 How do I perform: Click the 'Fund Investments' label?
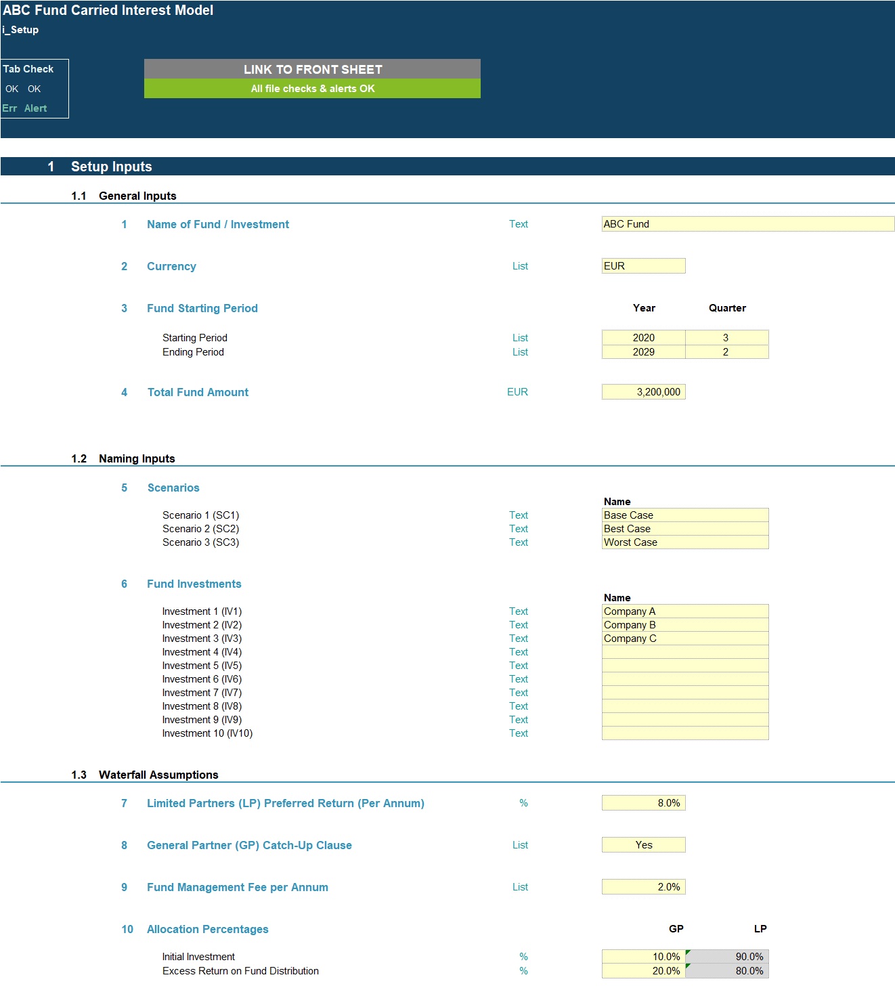click(194, 584)
